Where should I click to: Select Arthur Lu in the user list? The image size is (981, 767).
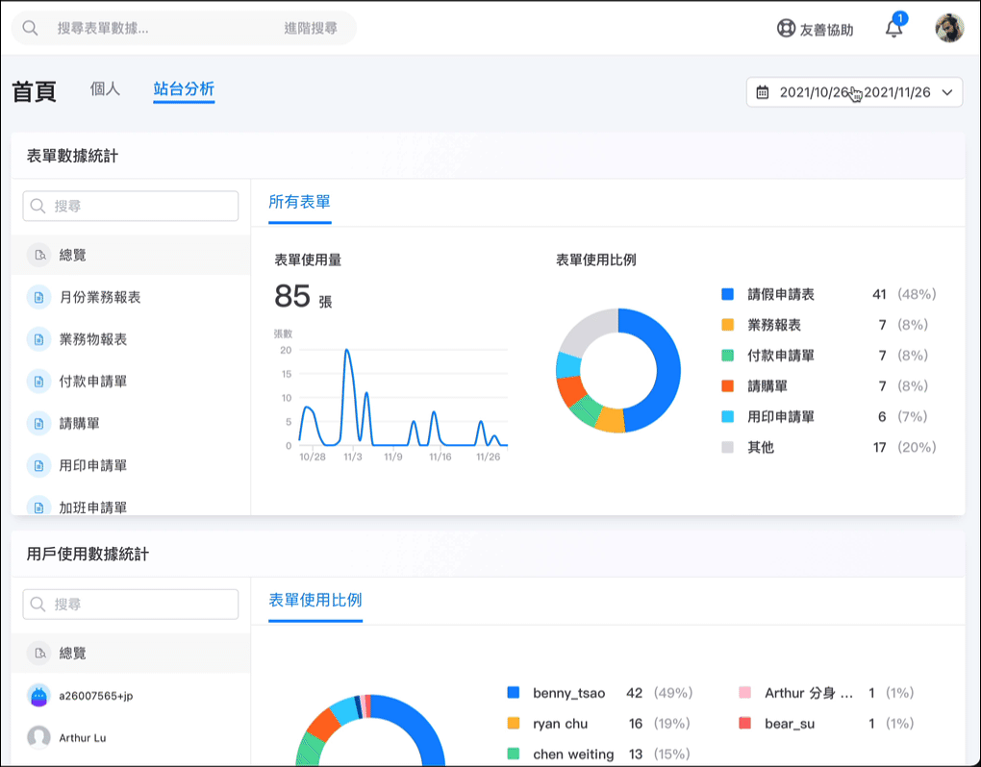coord(82,738)
